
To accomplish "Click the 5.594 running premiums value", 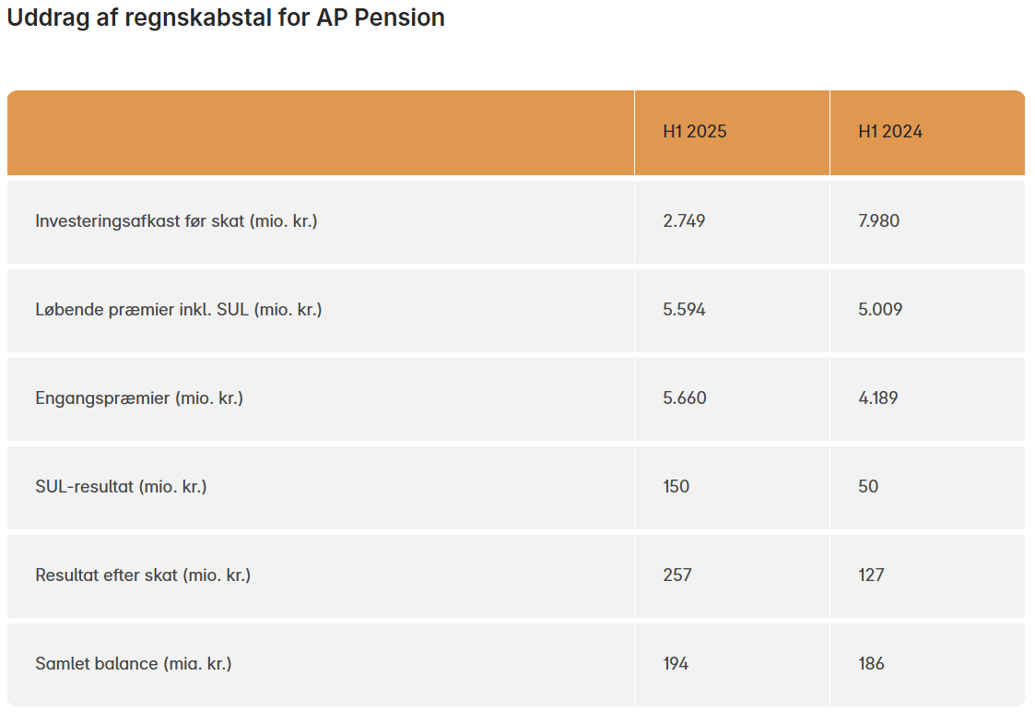I will 684,310.
